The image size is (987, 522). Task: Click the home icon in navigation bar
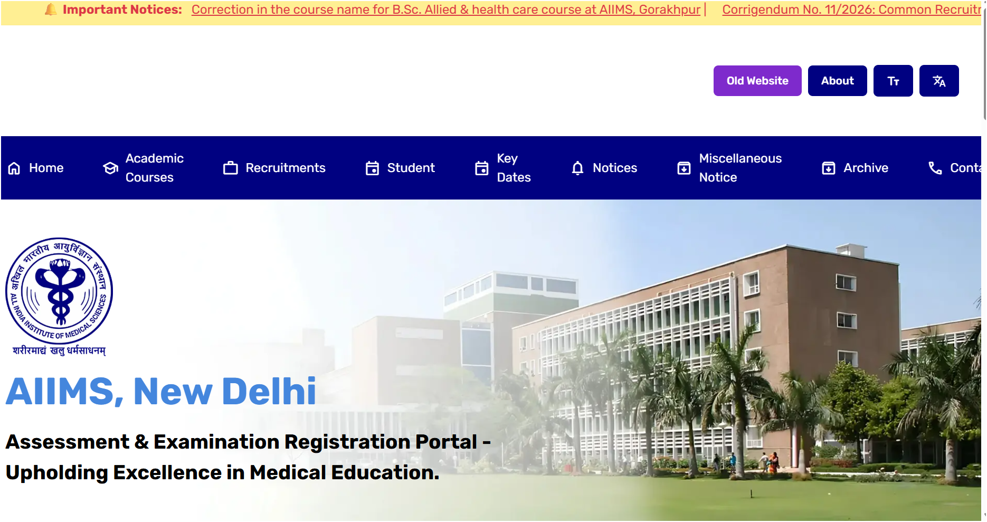[14, 168]
